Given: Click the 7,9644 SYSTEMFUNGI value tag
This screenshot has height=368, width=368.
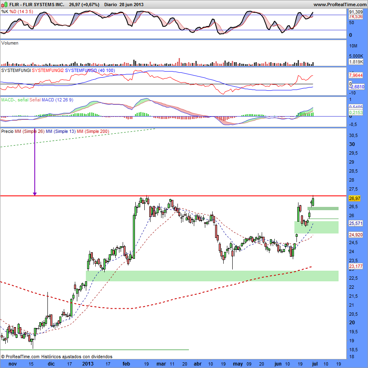Looking at the screenshot, I should click(x=356, y=75).
